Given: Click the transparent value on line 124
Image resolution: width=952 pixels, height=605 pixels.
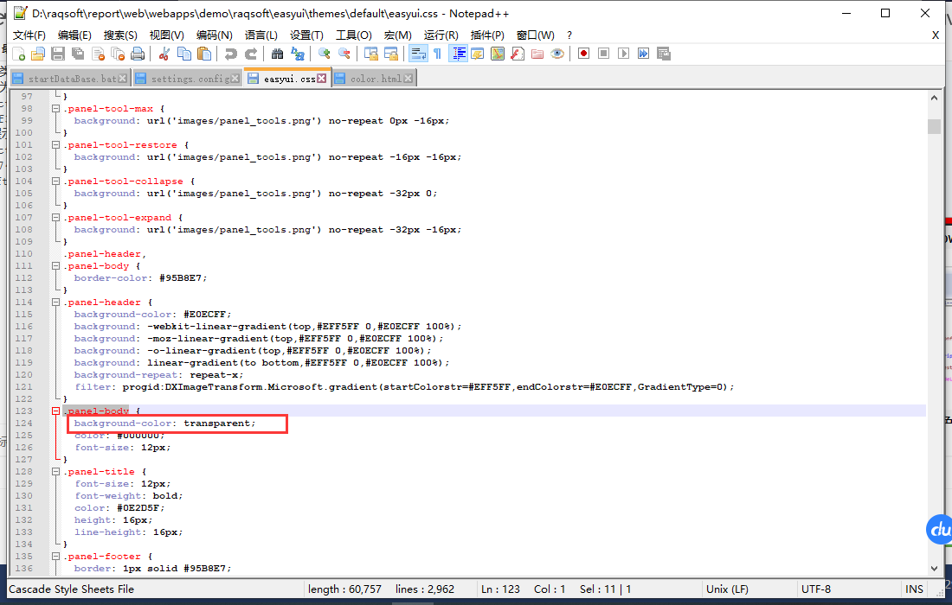Looking at the screenshot, I should pyautogui.click(x=219, y=423).
